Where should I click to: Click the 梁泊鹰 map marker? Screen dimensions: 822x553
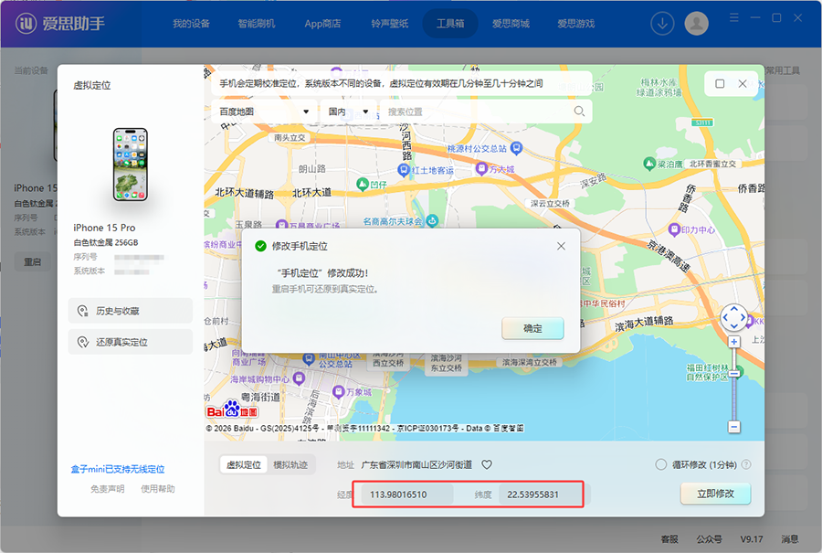click(x=649, y=164)
